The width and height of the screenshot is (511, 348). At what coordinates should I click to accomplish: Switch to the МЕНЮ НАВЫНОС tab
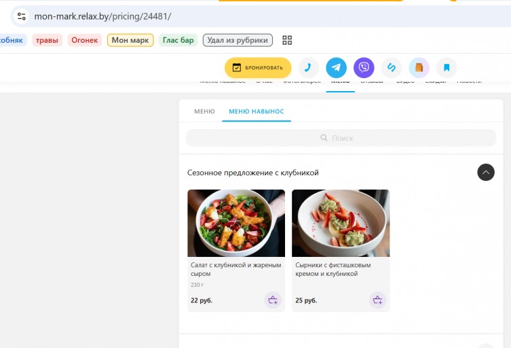click(x=257, y=111)
